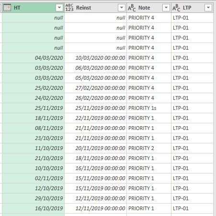Select the Reinst cell 10/03/2020 00:00:00
The width and height of the screenshot is (216, 216).
96,58
